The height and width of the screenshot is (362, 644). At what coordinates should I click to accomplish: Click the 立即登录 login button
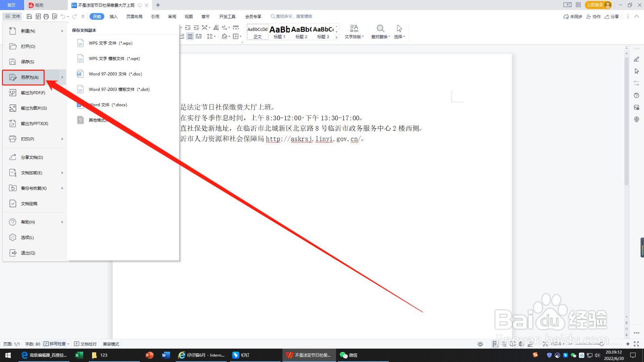tap(599, 5)
